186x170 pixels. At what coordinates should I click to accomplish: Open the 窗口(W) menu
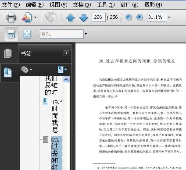[129, 5]
